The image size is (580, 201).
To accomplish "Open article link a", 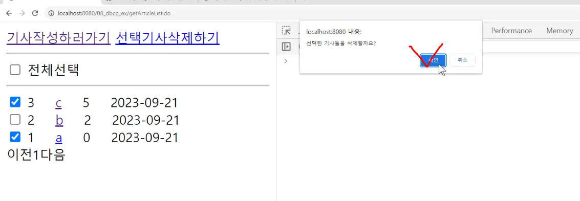I will [59, 138].
